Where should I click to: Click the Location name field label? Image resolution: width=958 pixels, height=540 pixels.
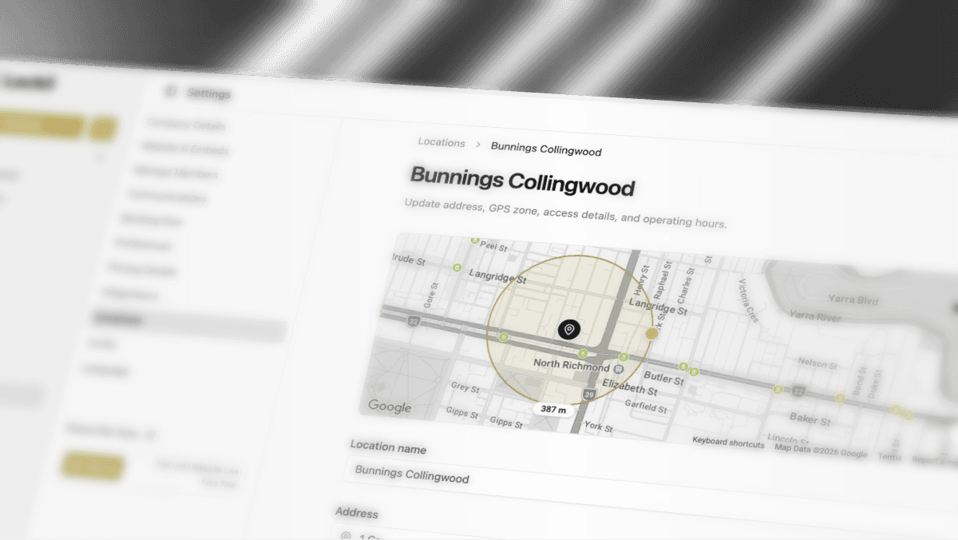pyautogui.click(x=388, y=448)
